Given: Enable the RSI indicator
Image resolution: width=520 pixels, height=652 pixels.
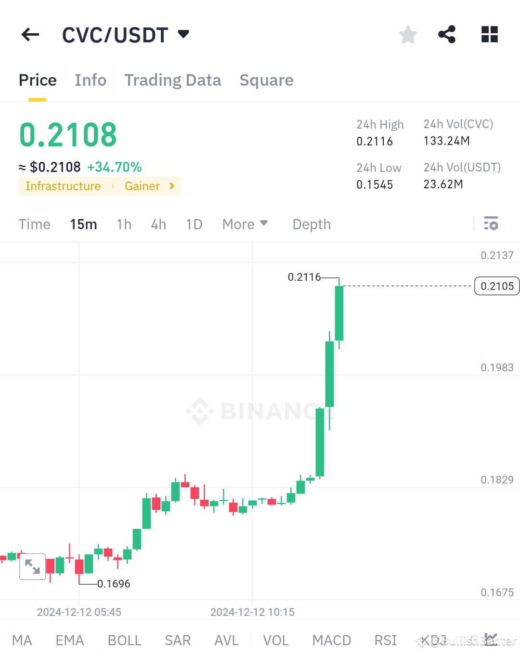Looking at the screenshot, I should point(385,640).
